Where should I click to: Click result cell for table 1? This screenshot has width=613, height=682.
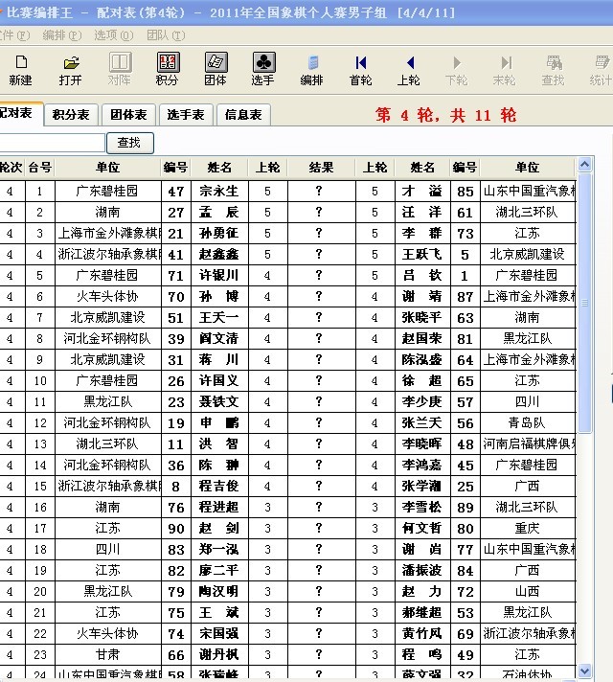pos(321,192)
